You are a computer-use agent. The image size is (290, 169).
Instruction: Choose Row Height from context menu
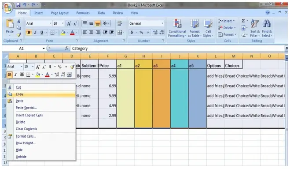tap(41, 143)
